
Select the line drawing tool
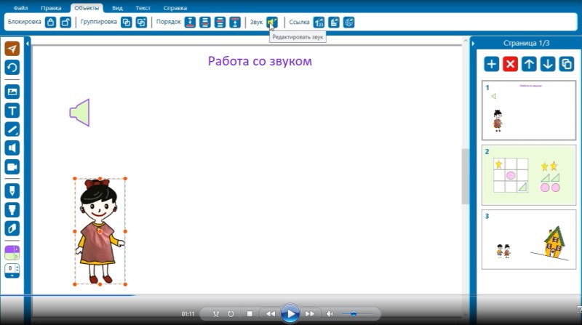click(12, 129)
